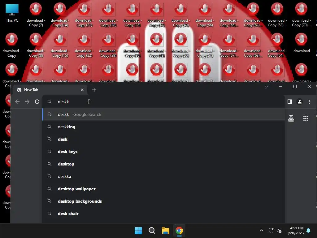Image resolution: width=317 pixels, height=238 pixels.
Task: Open muted volume tray icon
Action: pyautogui.click(x=280, y=231)
